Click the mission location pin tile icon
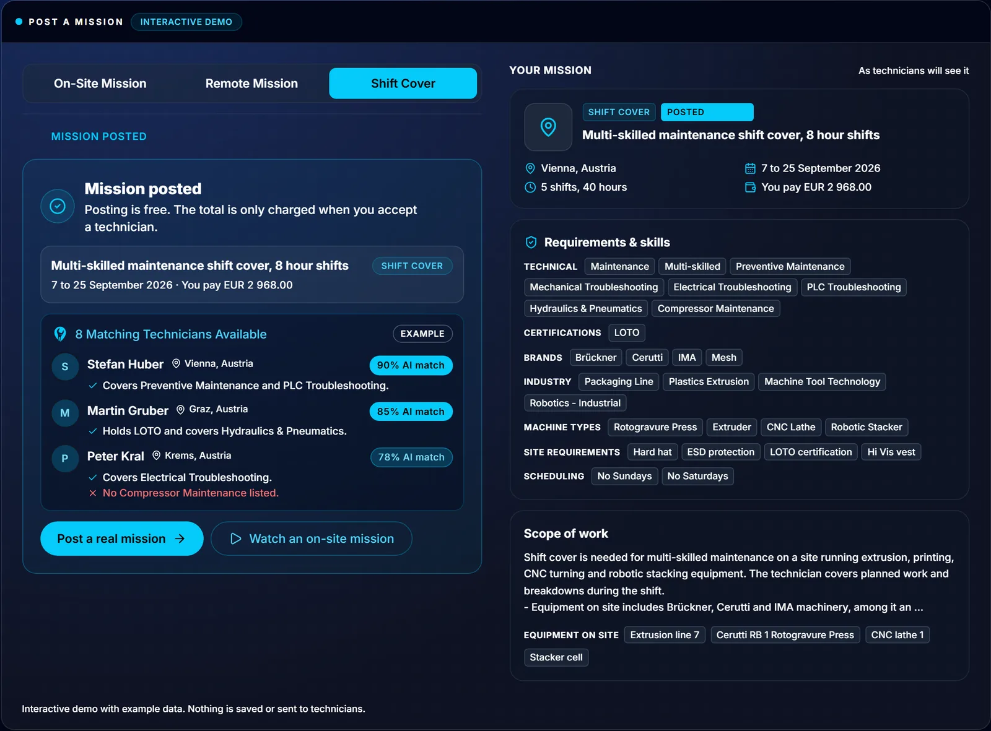The height and width of the screenshot is (731, 991). click(x=548, y=127)
